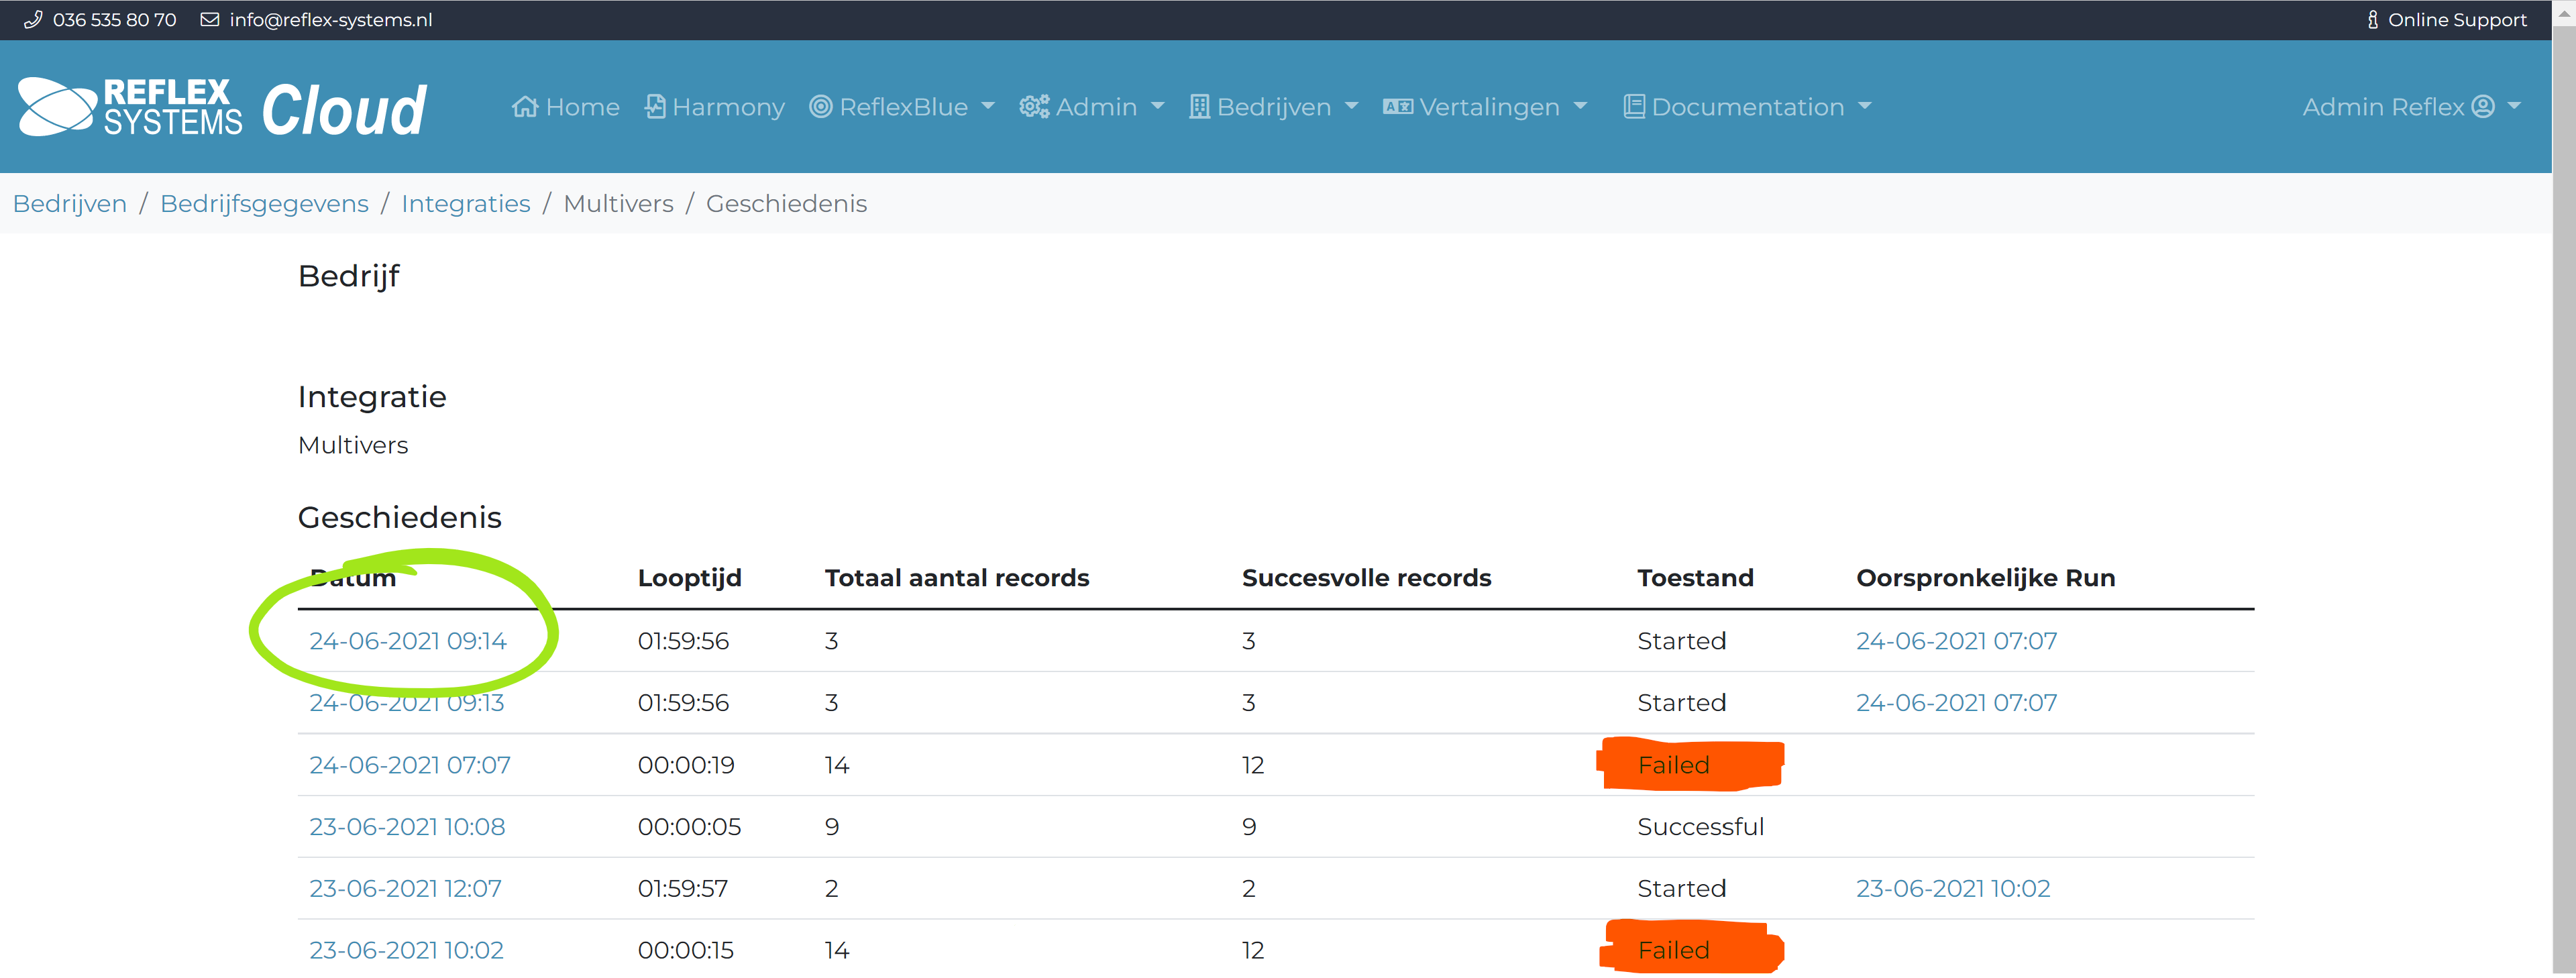Open the circled run dated 24-06-2021 09:14
The width and height of the screenshot is (2576, 978).
407,641
